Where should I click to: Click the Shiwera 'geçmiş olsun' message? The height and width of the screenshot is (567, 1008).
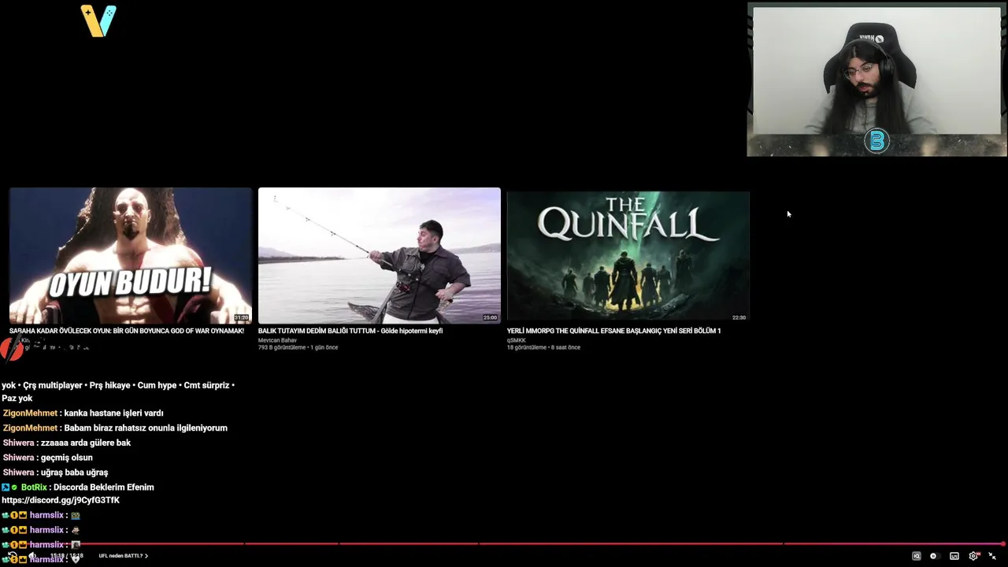48,458
